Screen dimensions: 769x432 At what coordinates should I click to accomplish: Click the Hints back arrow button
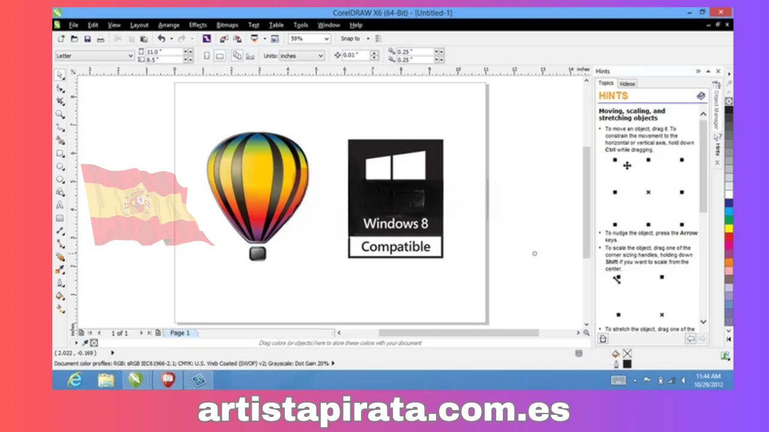tap(690, 339)
